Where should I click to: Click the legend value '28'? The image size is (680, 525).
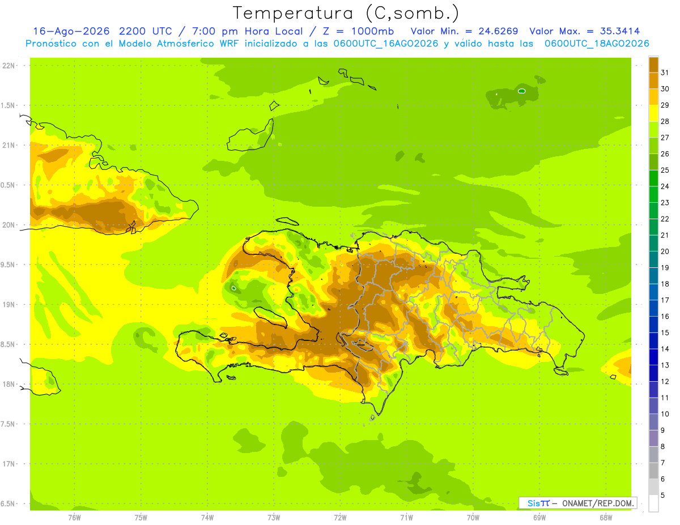pos(665,121)
